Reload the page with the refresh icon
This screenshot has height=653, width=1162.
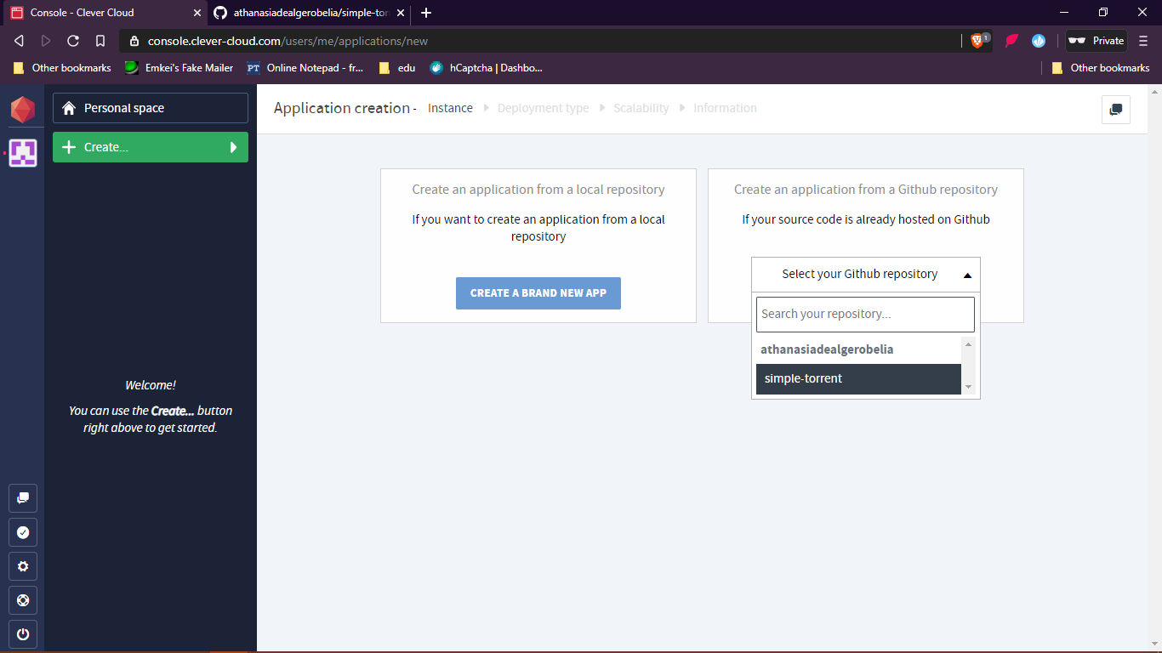tap(73, 41)
